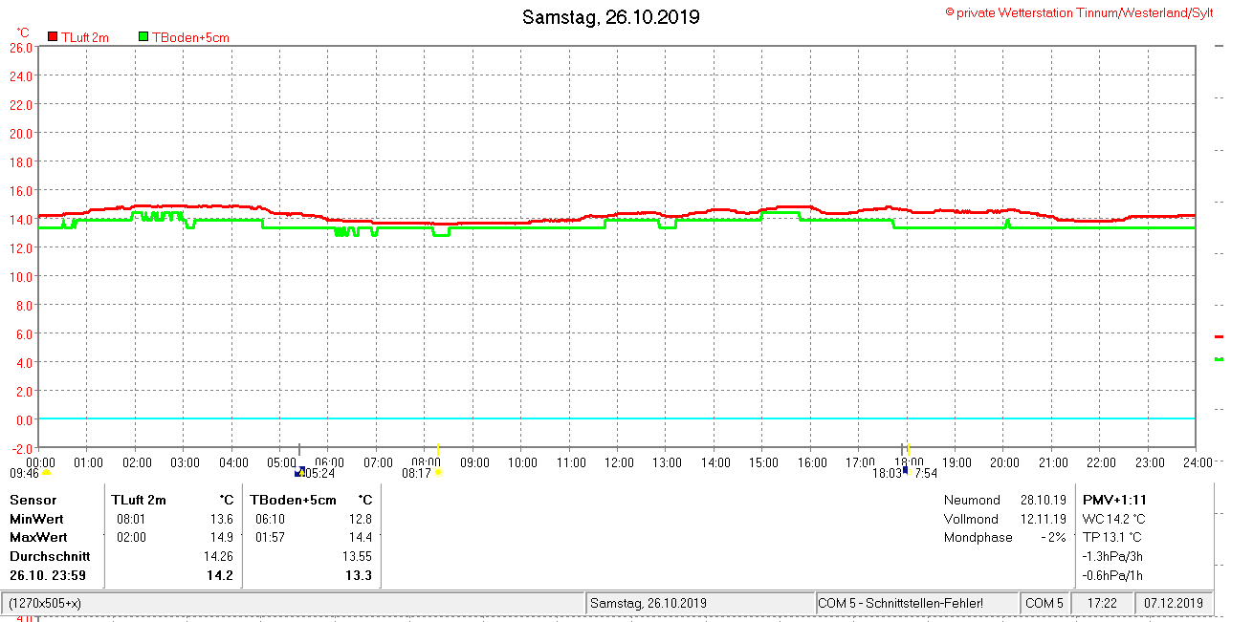
Task: Click the yellow moon icon beside 09:46
Action: click(x=46, y=472)
